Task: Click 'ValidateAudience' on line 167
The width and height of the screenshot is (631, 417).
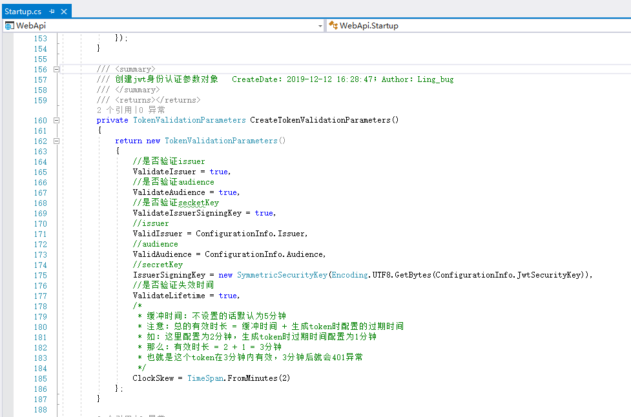Action: 169,192
